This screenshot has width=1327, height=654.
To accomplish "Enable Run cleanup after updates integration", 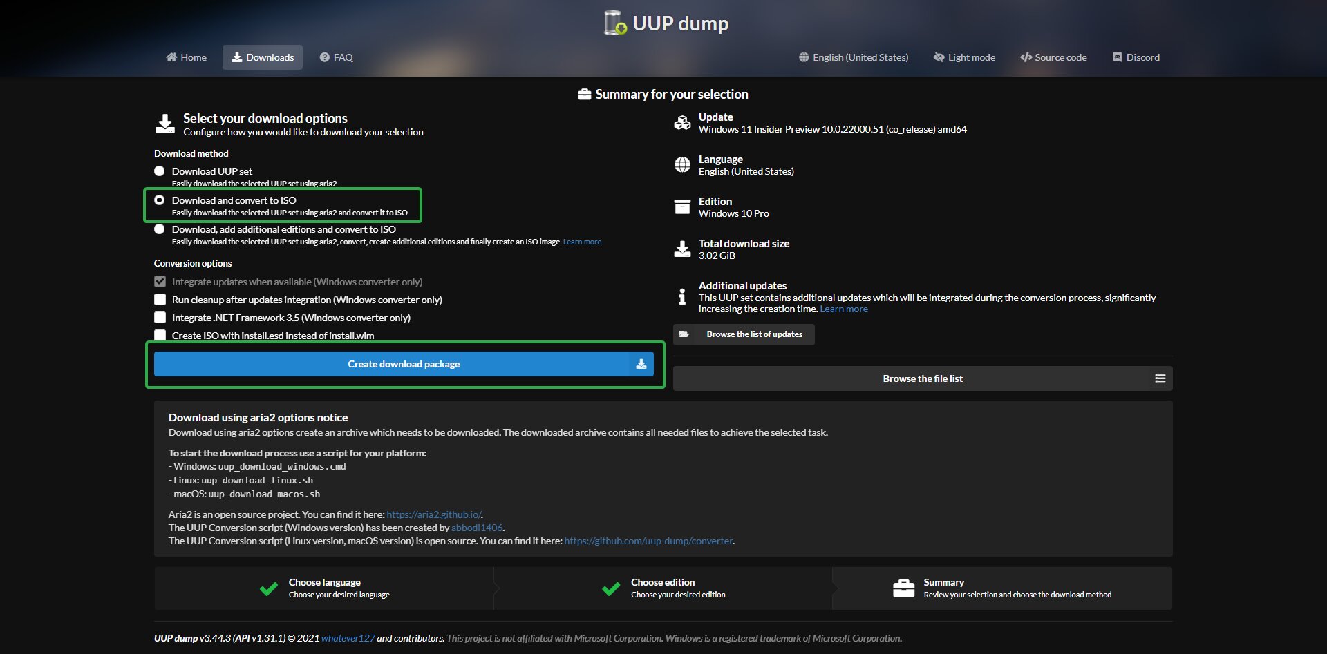I will 160,300.
